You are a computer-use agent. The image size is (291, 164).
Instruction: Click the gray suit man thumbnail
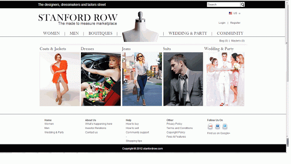point(183,79)
